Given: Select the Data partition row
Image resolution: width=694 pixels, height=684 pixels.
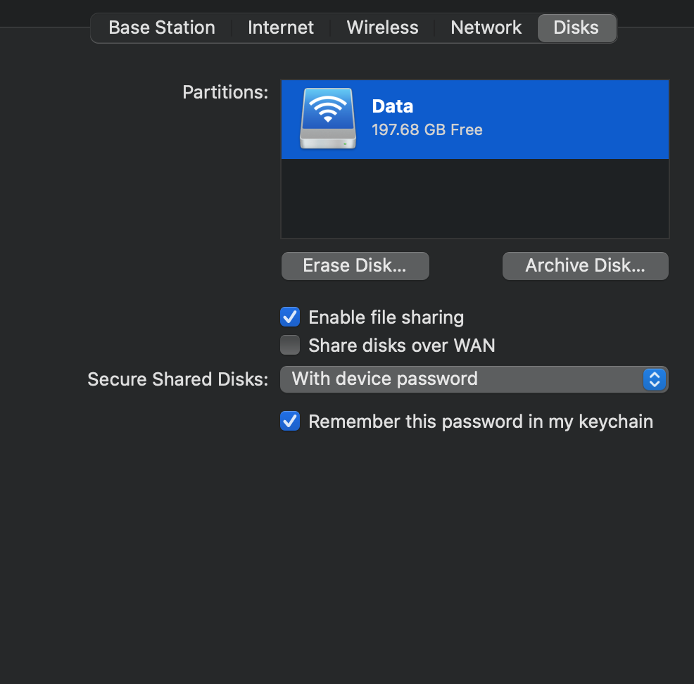Looking at the screenshot, I should coord(475,120).
